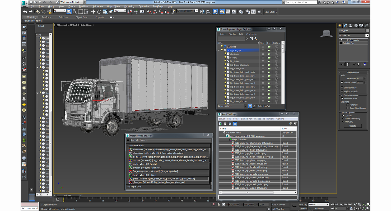The height and width of the screenshot is (211, 391).
Task: Click the Undo arrow icon
Action: click(x=25, y=12)
